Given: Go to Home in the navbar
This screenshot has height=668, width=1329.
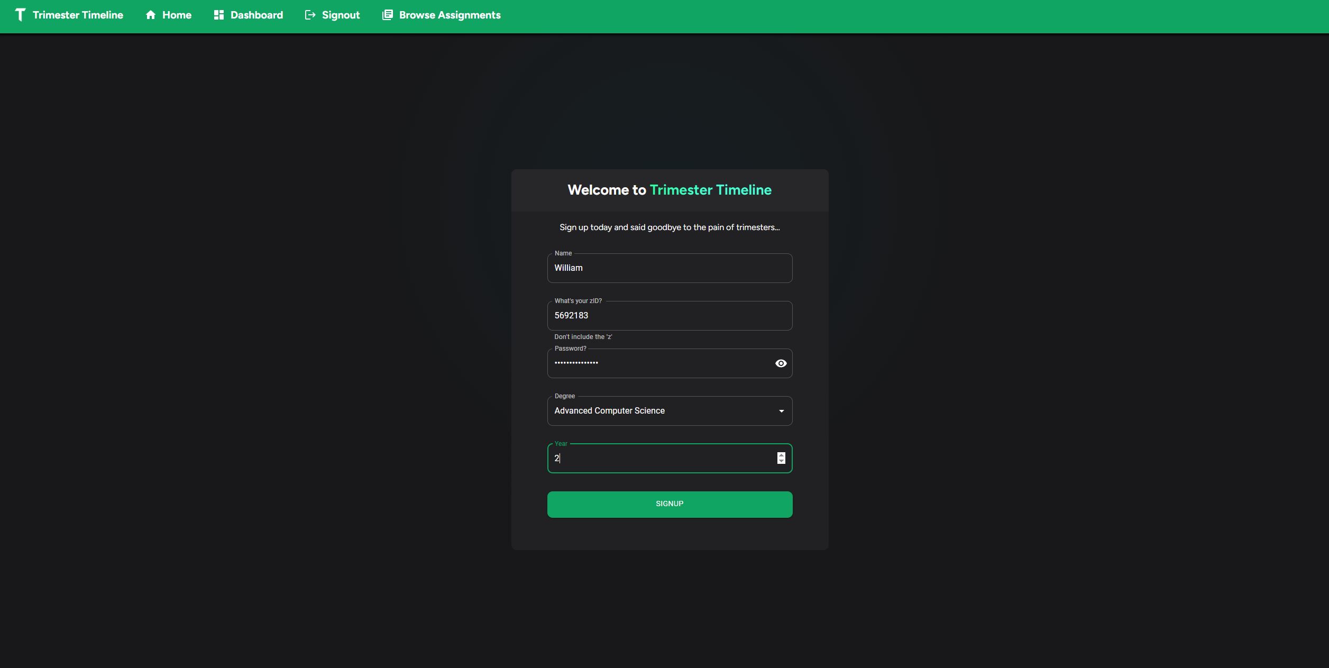Looking at the screenshot, I should tap(177, 15).
